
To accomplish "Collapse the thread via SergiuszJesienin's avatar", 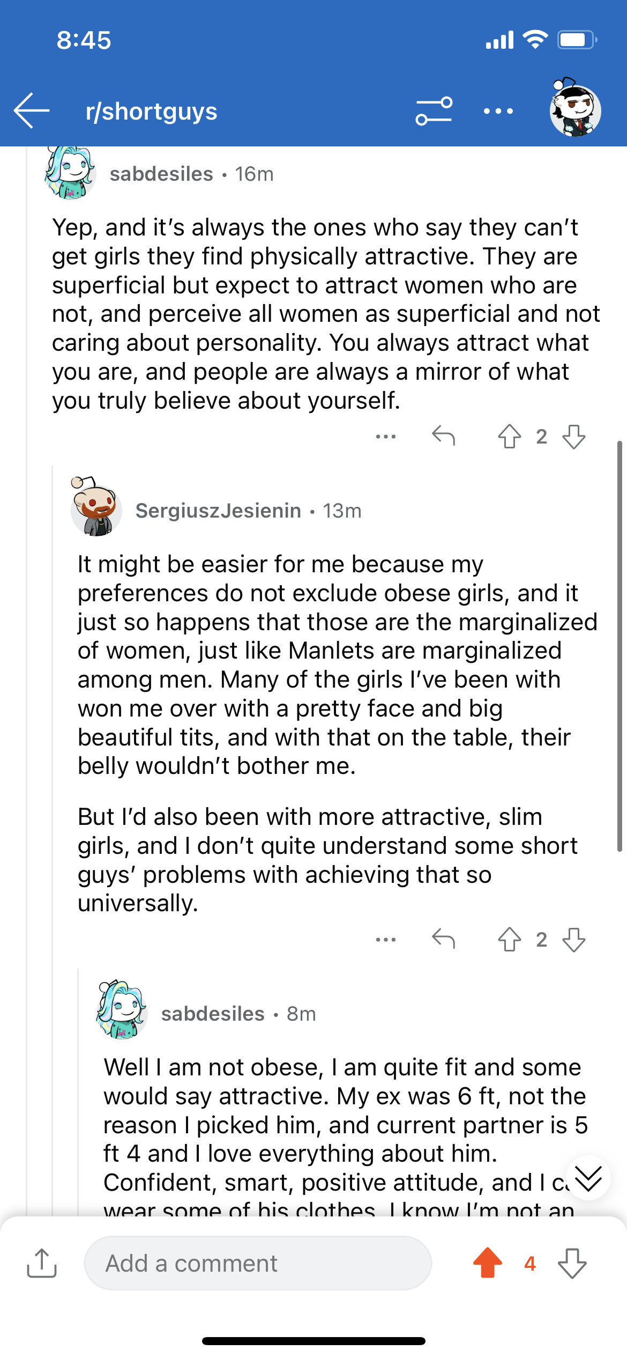I will 96,506.
